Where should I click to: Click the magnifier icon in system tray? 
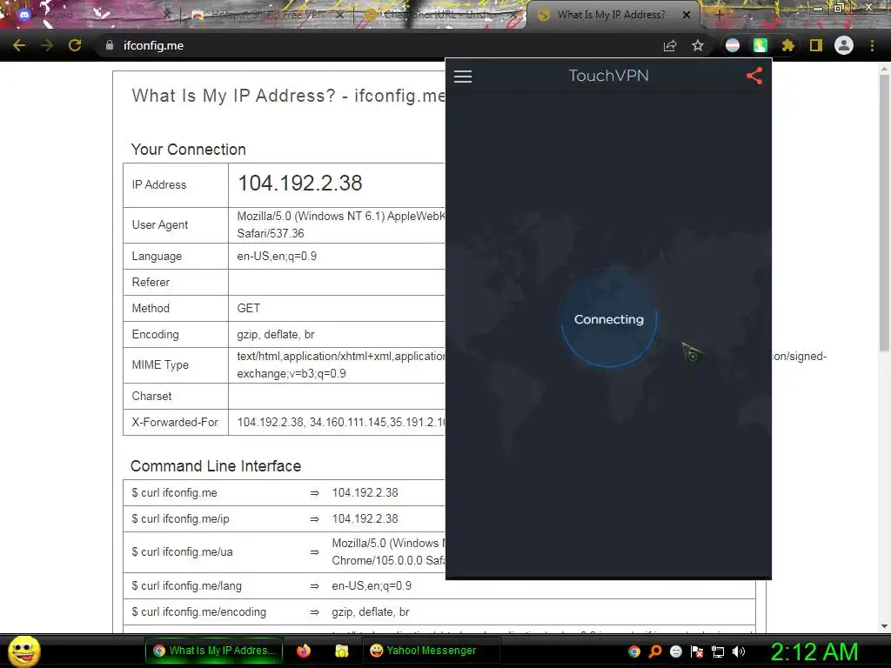point(655,651)
